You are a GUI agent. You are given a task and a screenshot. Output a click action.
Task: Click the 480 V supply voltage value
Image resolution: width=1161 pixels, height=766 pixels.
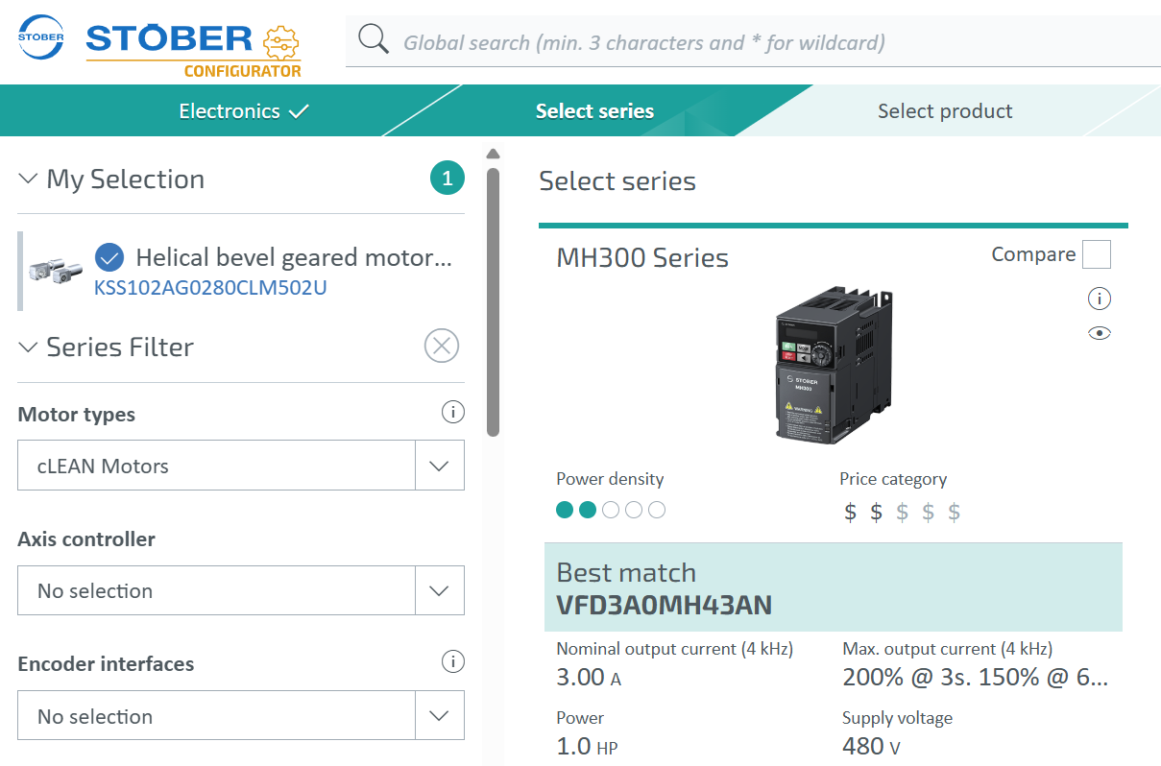pos(872,746)
